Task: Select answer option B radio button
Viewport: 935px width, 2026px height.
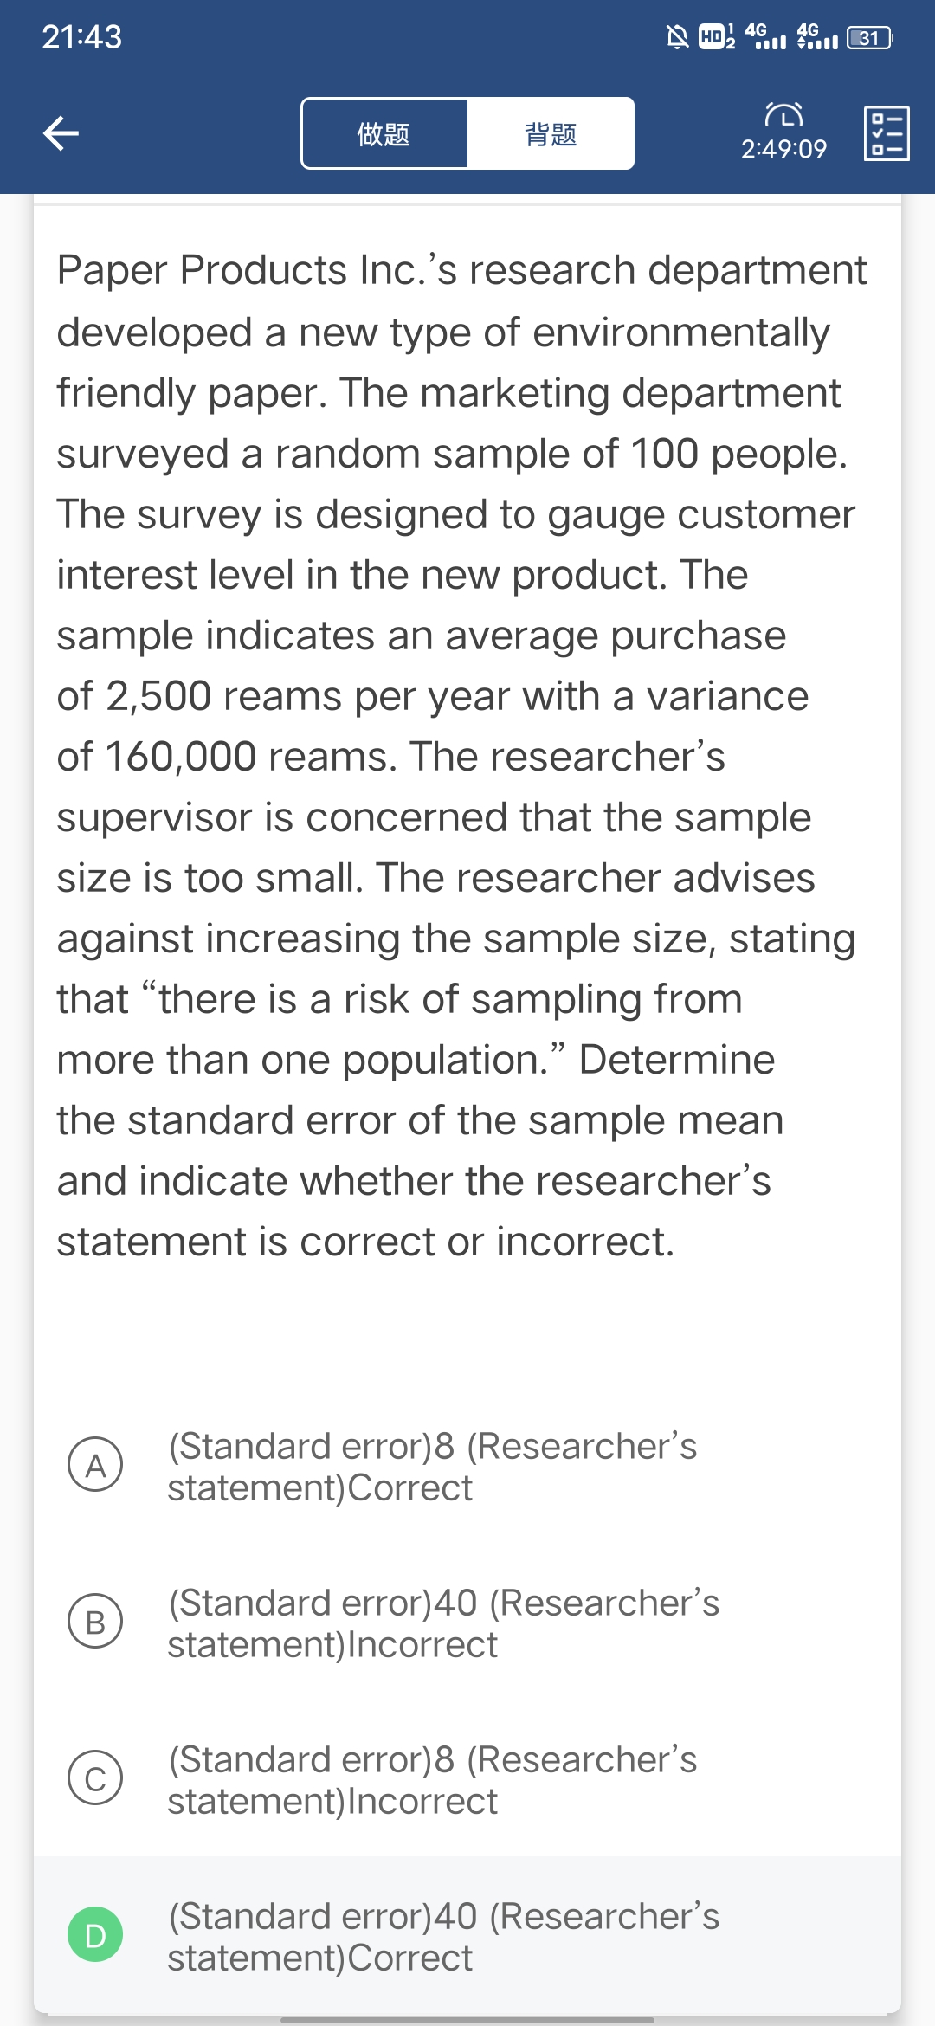Action: click(95, 1622)
